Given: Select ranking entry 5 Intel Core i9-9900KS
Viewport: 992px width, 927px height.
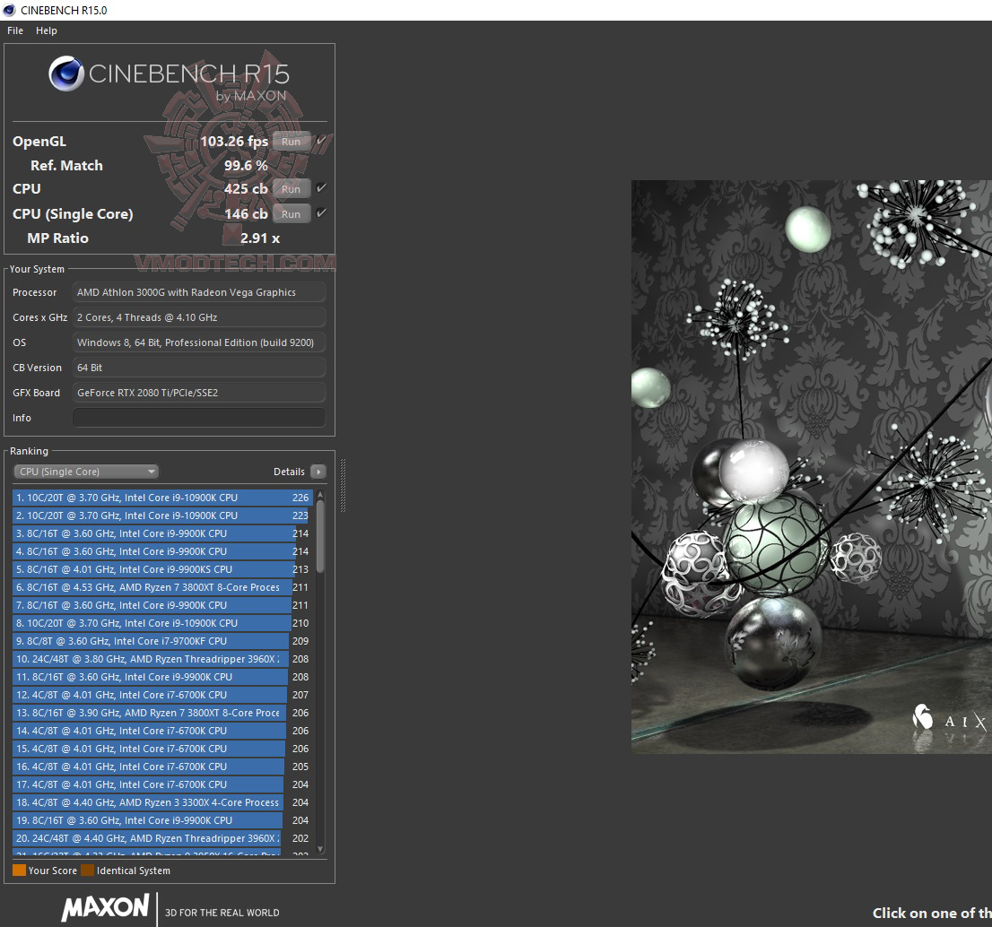Looking at the screenshot, I should pyautogui.click(x=162, y=569).
